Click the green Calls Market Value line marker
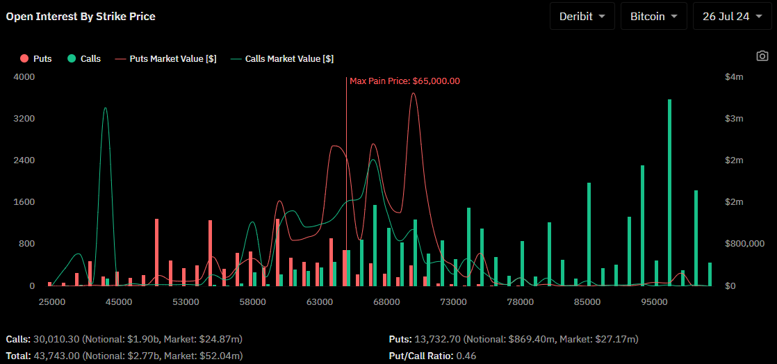The image size is (777, 364). pos(236,59)
